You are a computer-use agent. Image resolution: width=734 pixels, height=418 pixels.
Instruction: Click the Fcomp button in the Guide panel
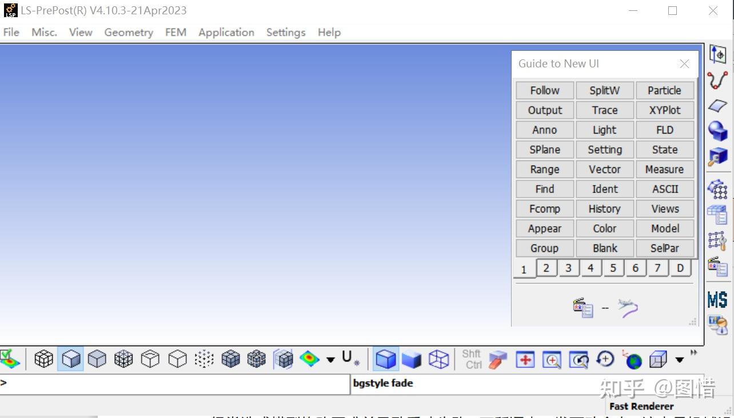click(544, 208)
